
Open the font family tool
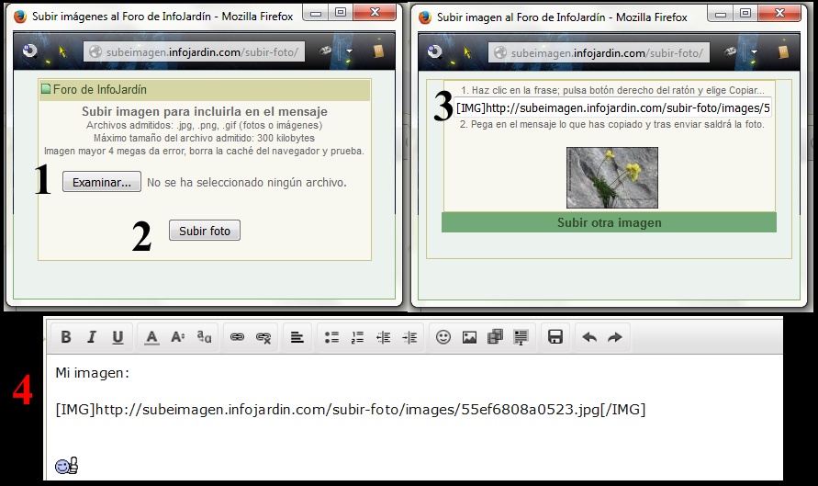pos(204,336)
